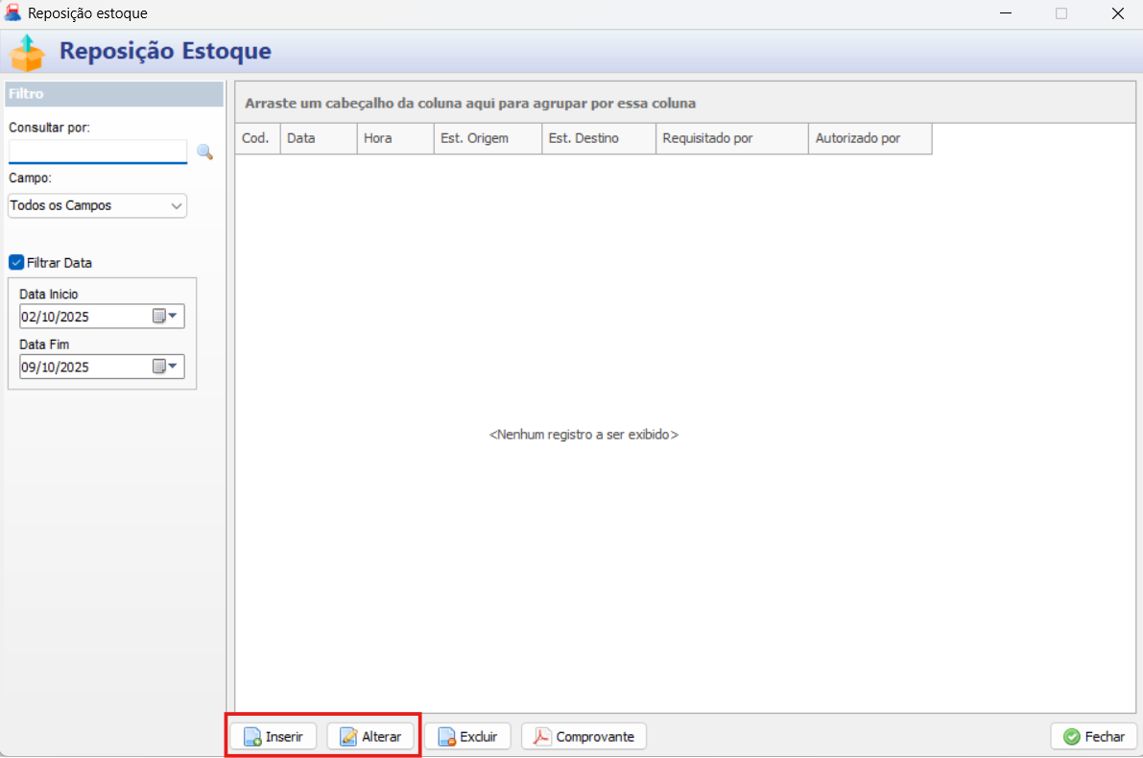The height and width of the screenshot is (758, 1143).
Task: Generate PDF with Comprovante button
Action: [x=583, y=737]
